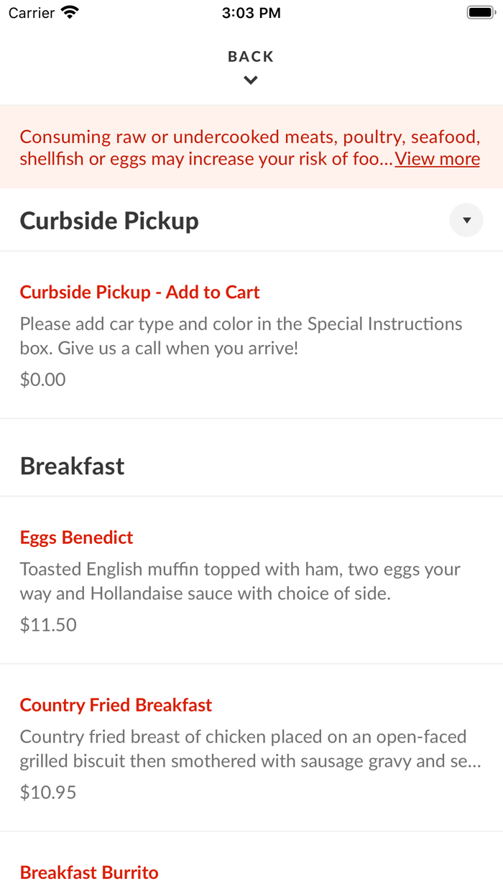Go BACK to the previous screen
The width and height of the screenshot is (503, 894).
coord(250,55)
